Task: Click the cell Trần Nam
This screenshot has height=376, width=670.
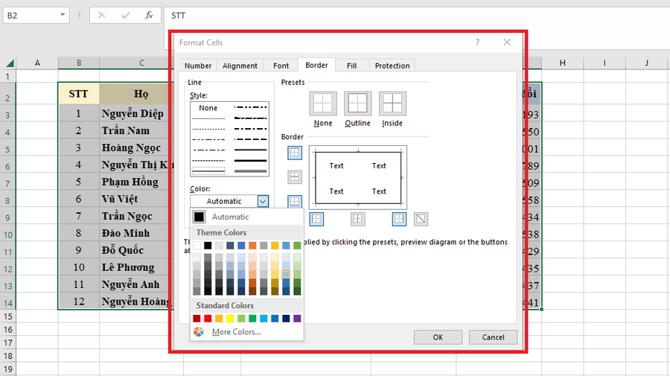Action: click(136, 130)
